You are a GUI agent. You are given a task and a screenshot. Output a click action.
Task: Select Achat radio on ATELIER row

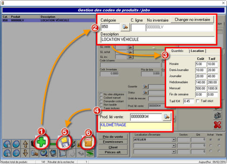211,139
